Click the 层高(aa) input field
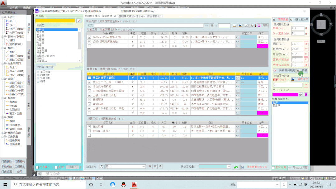The image size is (336, 189). tap(297, 28)
